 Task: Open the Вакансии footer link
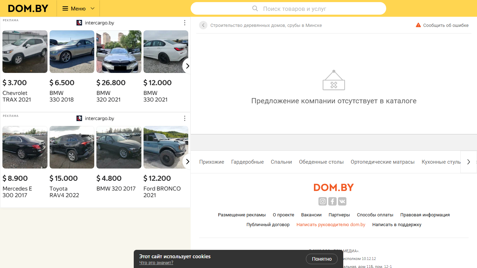pyautogui.click(x=311, y=215)
